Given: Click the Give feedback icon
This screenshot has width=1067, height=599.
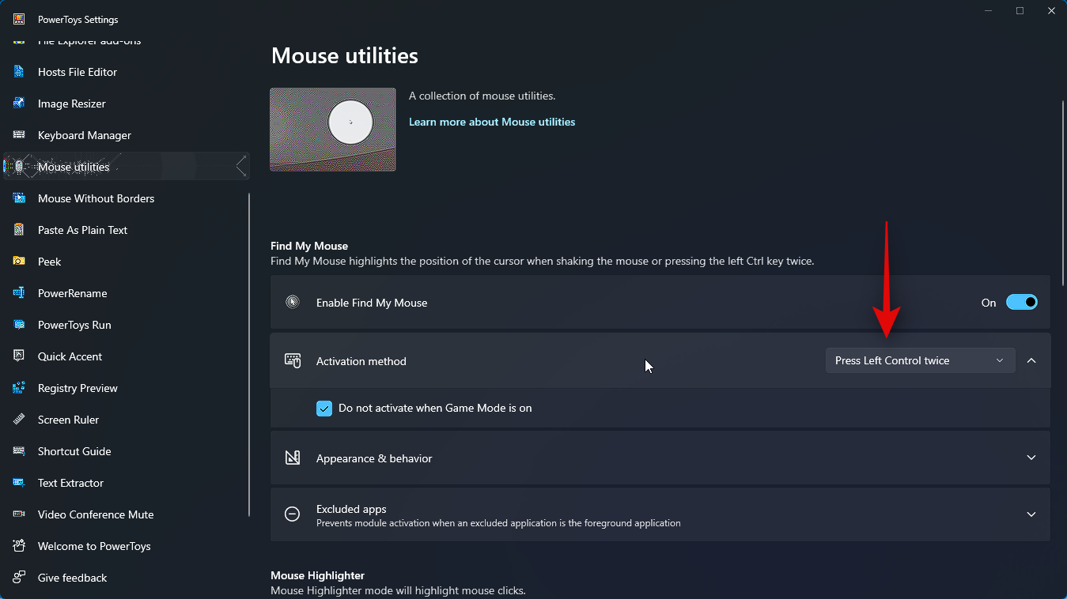Looking at the screenshot, I should [19, 578].
